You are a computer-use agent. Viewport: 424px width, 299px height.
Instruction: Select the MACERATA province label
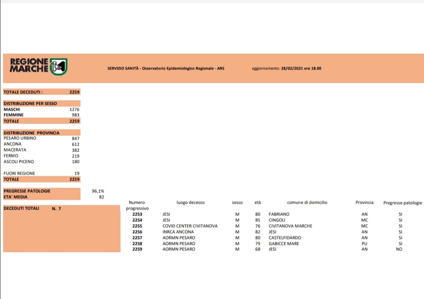(15, 150)
